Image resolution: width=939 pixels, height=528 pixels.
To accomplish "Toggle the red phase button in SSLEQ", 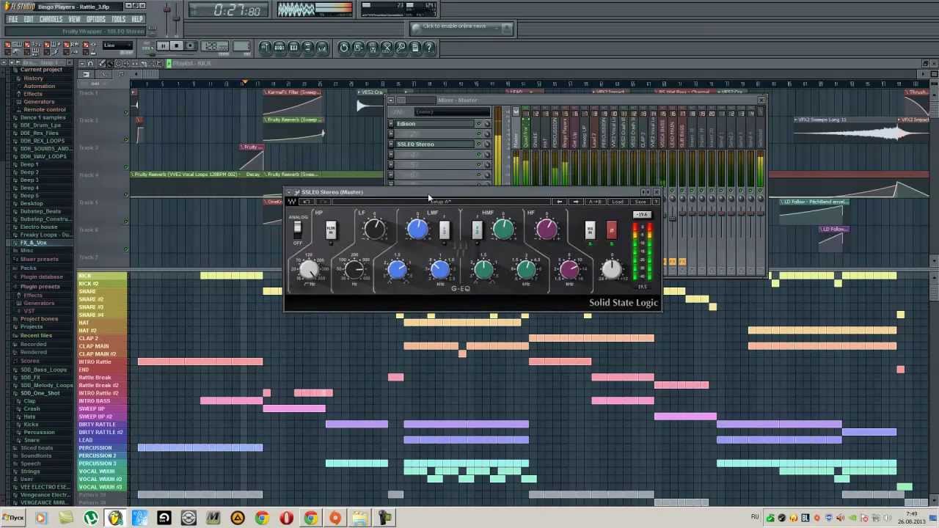I will click(x=612, y=230).
